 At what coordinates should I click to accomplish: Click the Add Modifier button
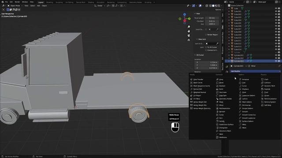(255, 71)
